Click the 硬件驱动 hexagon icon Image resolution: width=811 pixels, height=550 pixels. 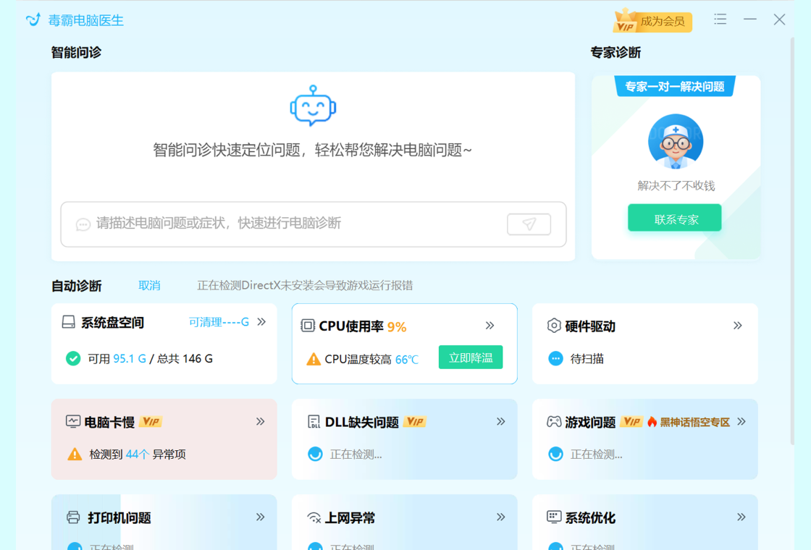[554, 326]
